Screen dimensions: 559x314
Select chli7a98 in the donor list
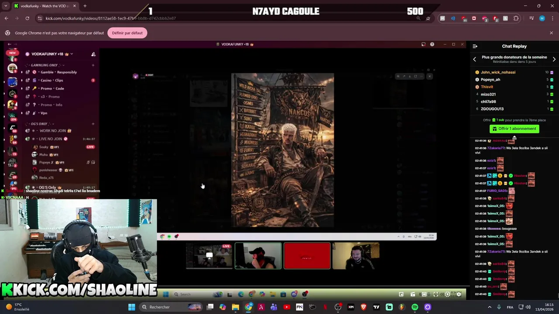(488, 102)
